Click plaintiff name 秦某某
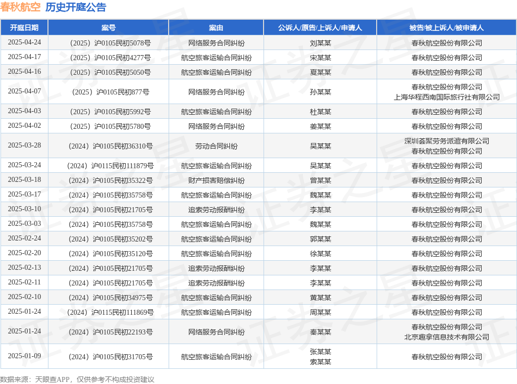 [320, 332]
